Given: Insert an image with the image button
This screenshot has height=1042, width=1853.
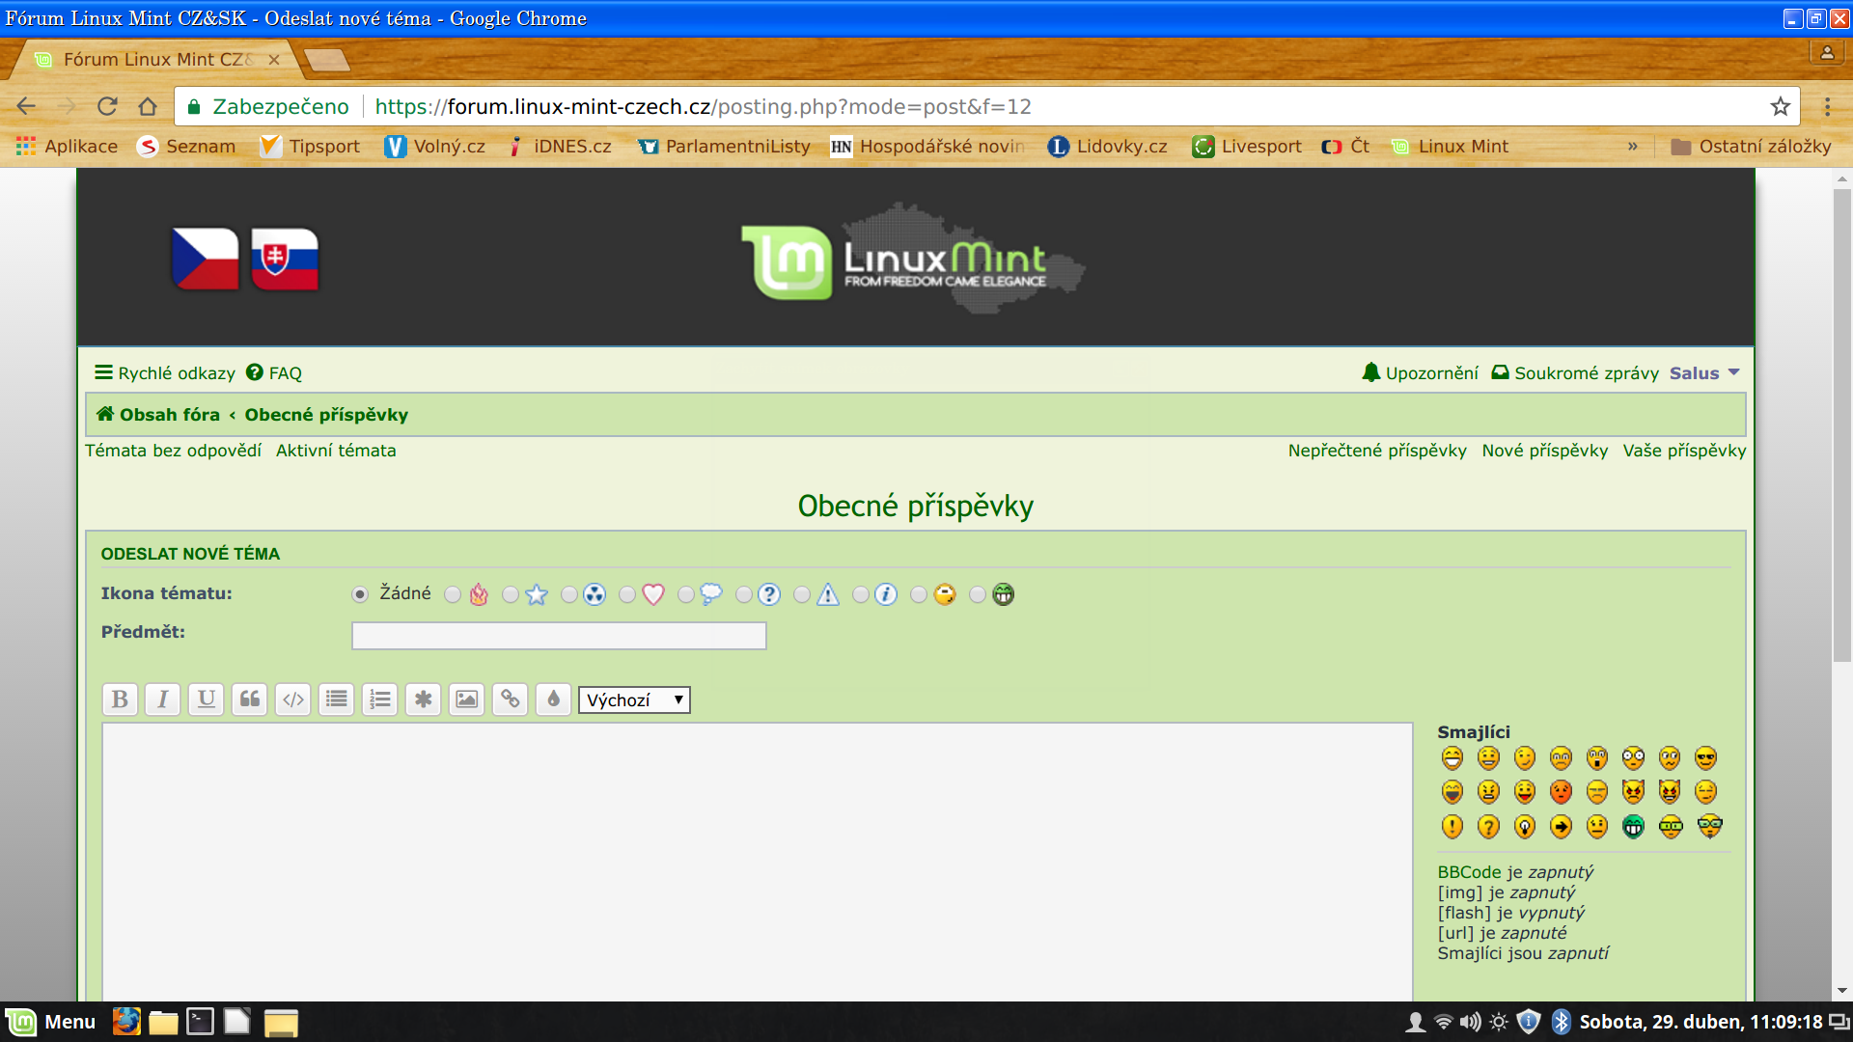Looking at the screenshot, I should click(467, 699).
